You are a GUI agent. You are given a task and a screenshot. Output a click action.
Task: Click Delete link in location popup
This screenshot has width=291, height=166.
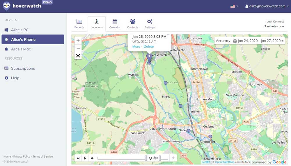(x=149, y=46)
